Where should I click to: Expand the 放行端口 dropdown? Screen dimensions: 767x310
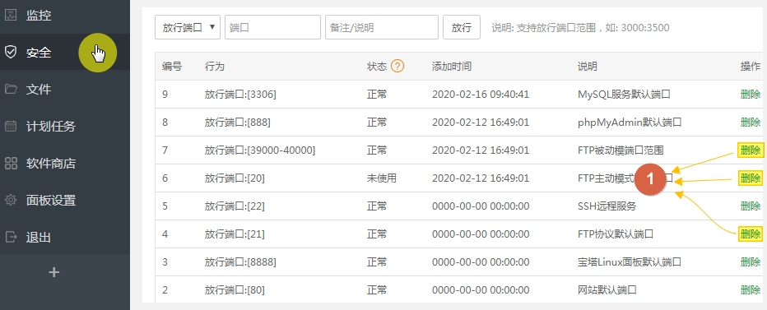pyautogui.click(x=188, y=27)
